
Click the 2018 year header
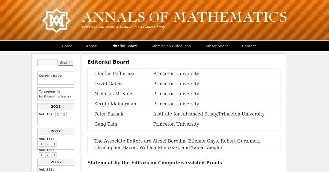point(56,107)
